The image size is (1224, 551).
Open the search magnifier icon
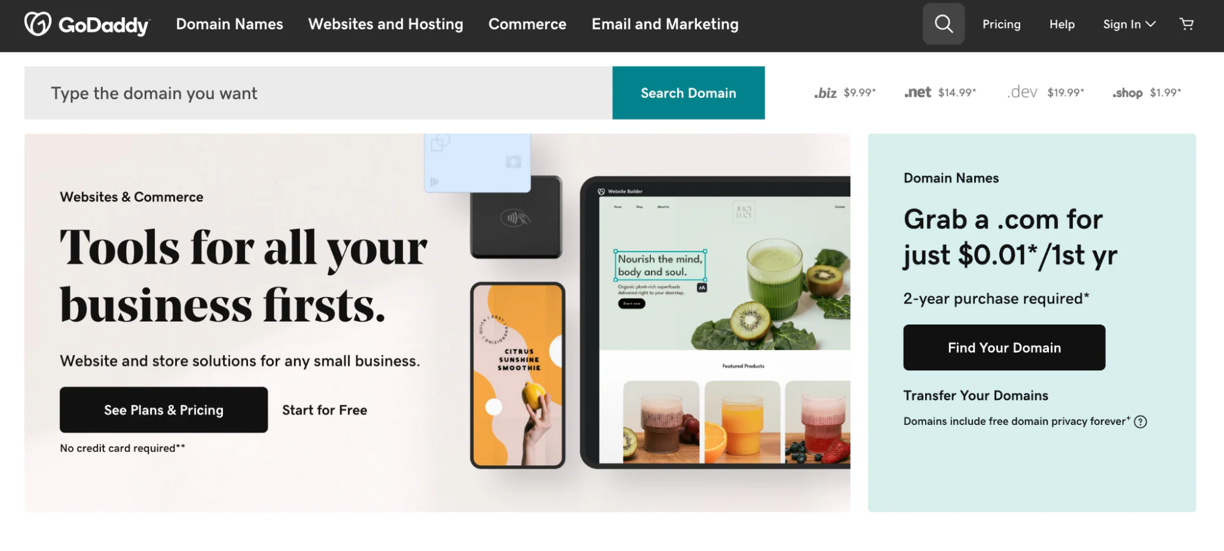click(x=944, y=24)
